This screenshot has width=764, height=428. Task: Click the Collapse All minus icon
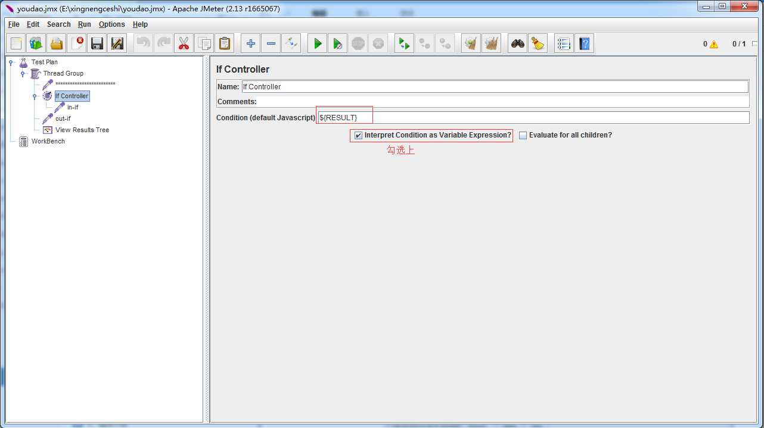coord(271,43)
